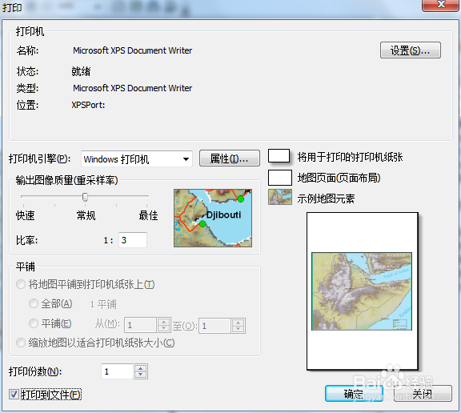Click the 常规 label under quality slider
The width and height of the screenshot is (461, 413).
coord(86,215)
